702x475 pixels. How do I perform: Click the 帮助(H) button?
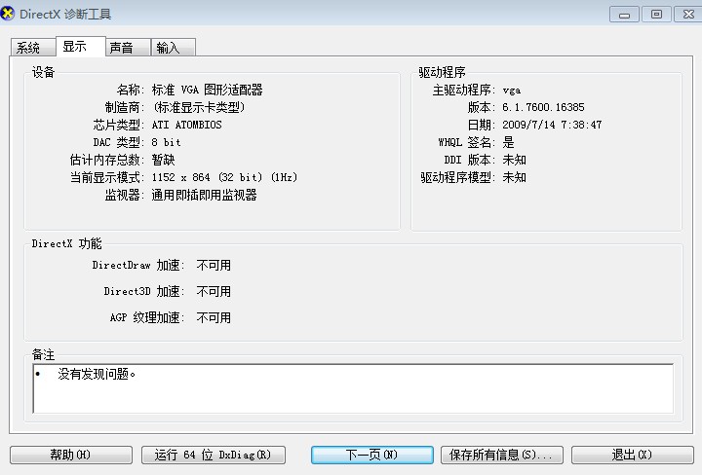coord(71,455)
